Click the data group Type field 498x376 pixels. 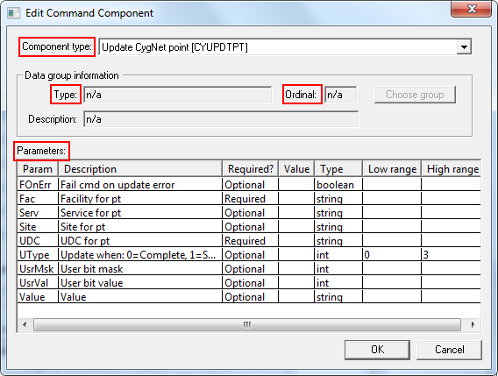click(x=177, y=95)
